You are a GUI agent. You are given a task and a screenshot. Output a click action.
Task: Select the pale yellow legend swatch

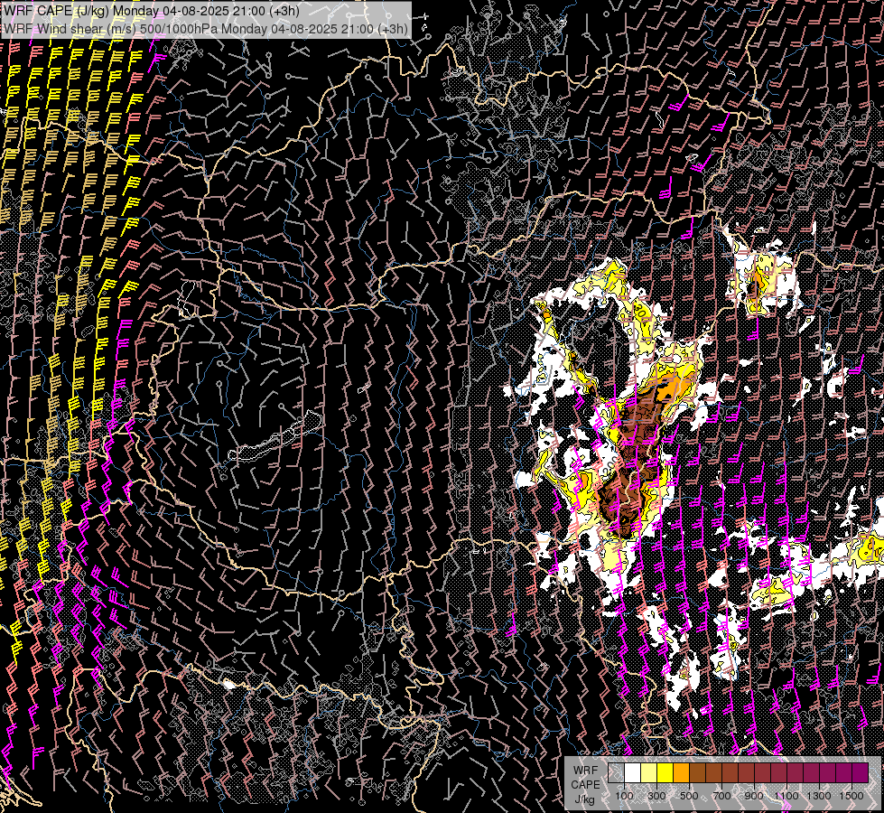click(x=648, y=772)
